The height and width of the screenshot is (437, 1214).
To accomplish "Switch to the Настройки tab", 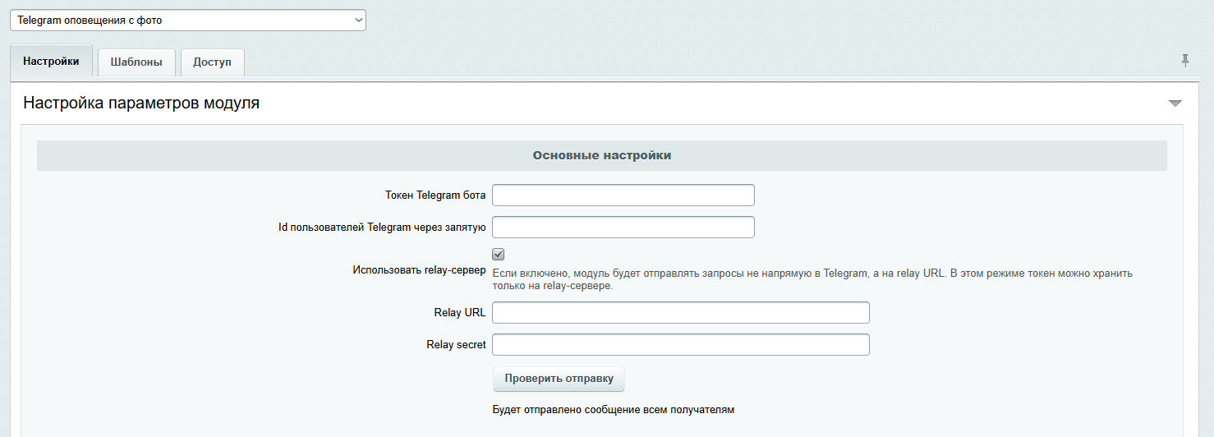I will point(51,62).
